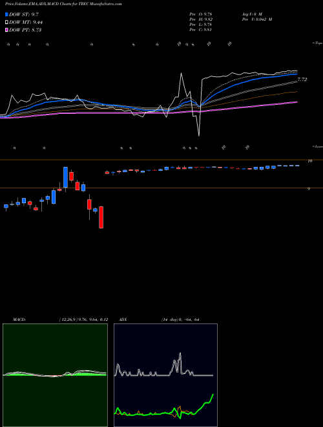Click the white price line's sharp downward spike
Screen dimensions: 323x427
click(x=199, y=135)
